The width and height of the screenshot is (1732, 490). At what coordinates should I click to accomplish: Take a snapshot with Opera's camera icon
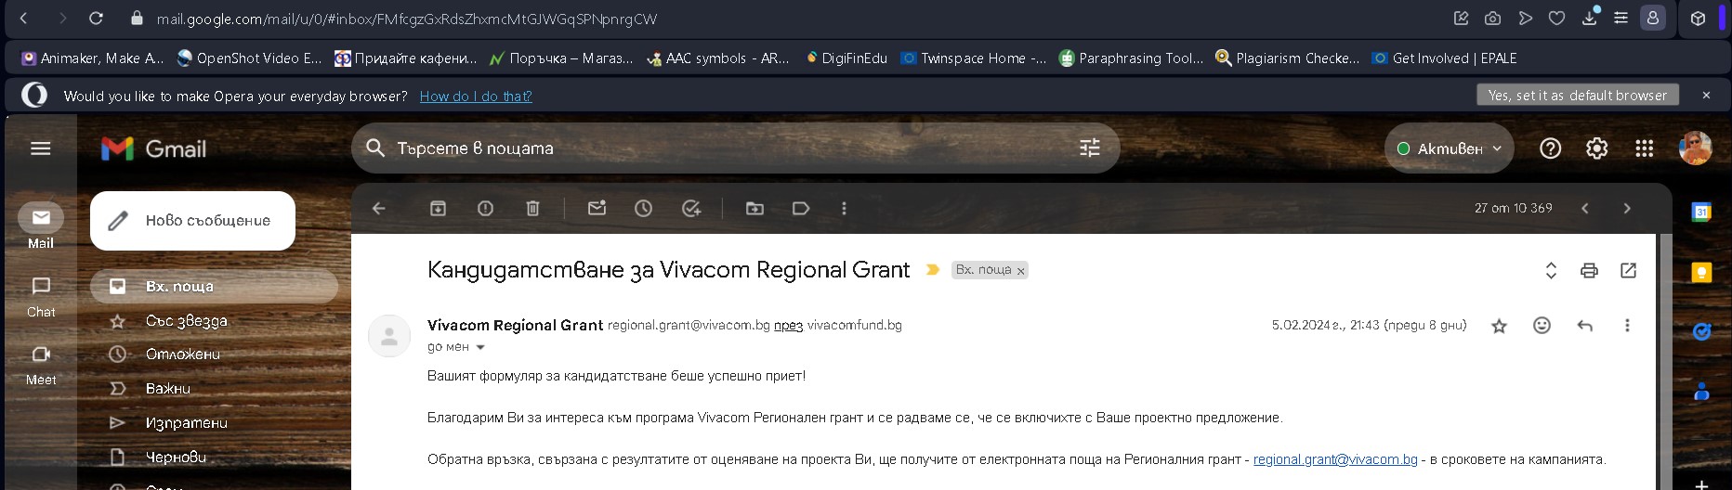[1492, 18]
